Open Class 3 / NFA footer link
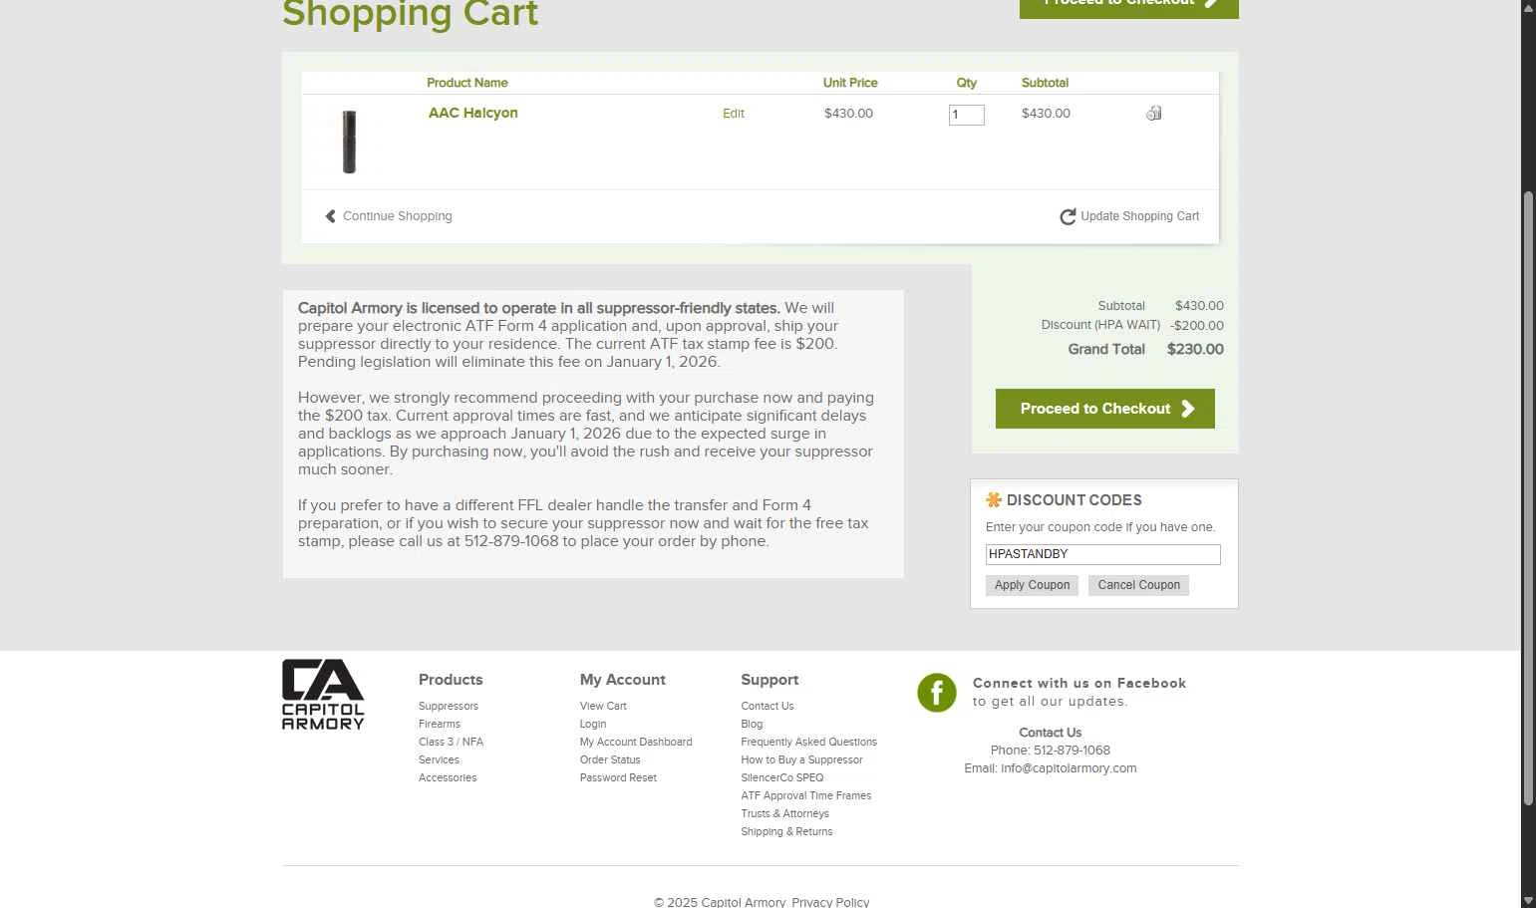This screenshot has width=1536, height=908. point(451,742)
